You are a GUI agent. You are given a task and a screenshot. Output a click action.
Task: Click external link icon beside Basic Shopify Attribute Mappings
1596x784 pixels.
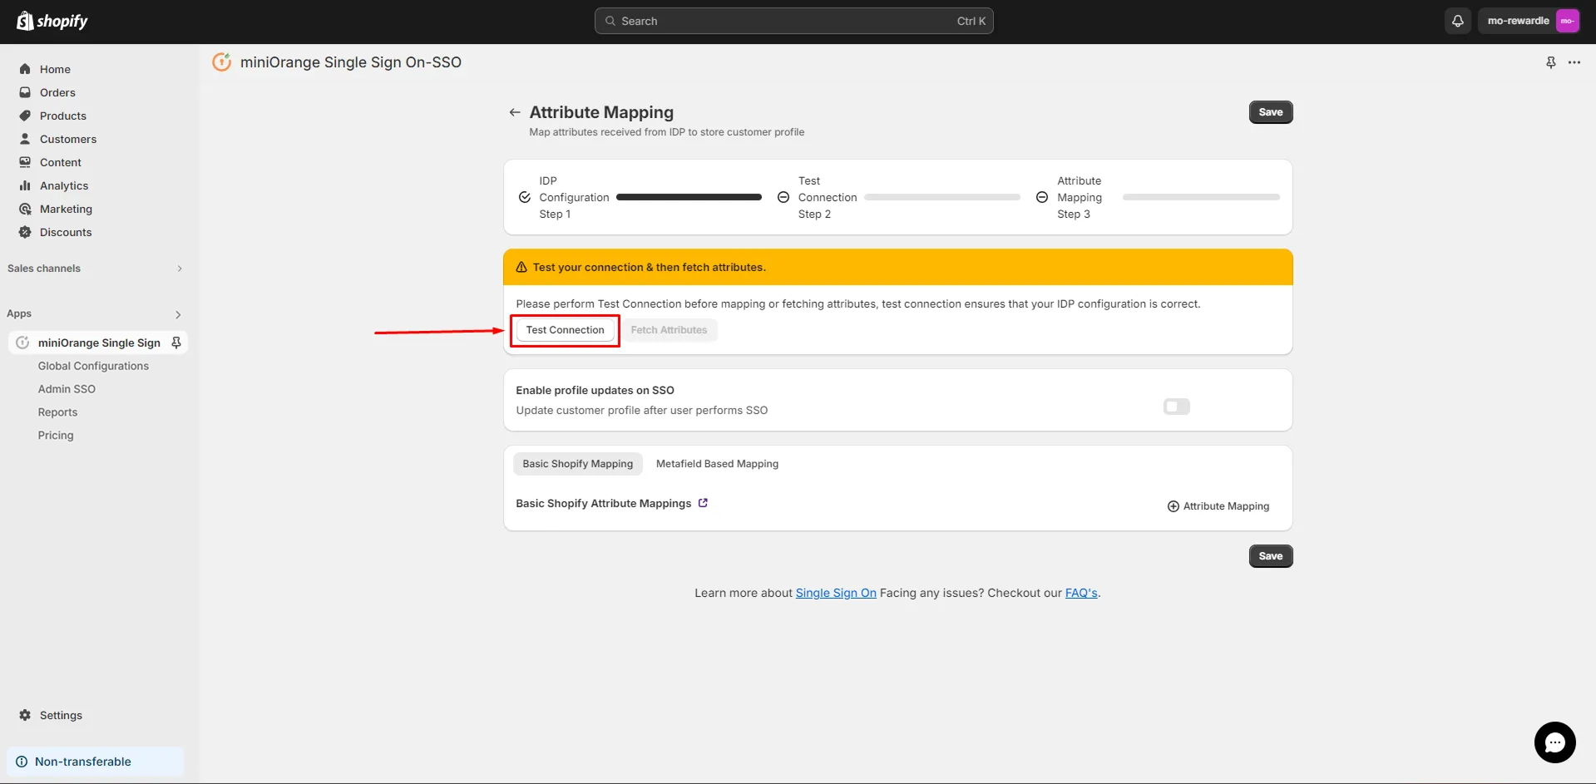pos(703,502)
